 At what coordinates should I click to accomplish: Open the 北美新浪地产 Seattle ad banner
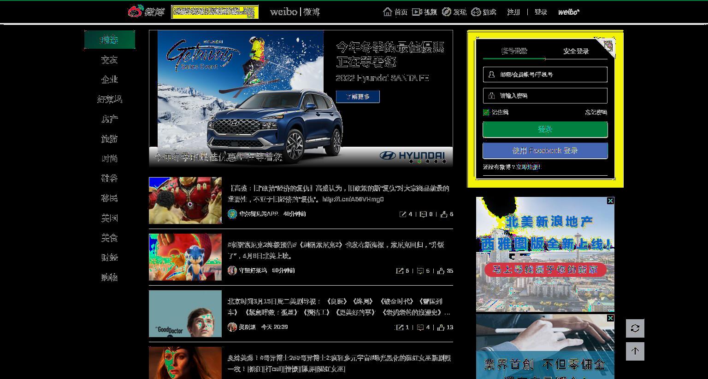pyautogui.click(x=545, y=254)
